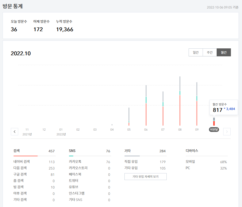Click the 줌 검색 row
This screenshot has height=207, width=242.
[34, 181]
